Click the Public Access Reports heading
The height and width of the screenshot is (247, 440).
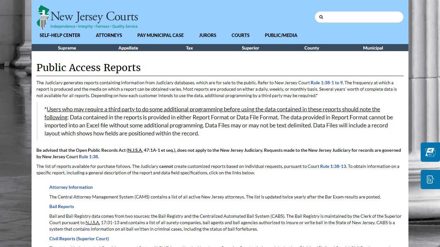[89, 68]
